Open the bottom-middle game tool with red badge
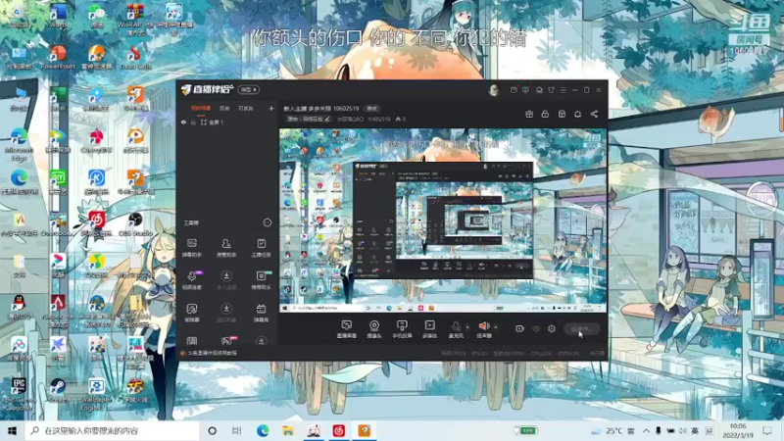 [227, 341]
